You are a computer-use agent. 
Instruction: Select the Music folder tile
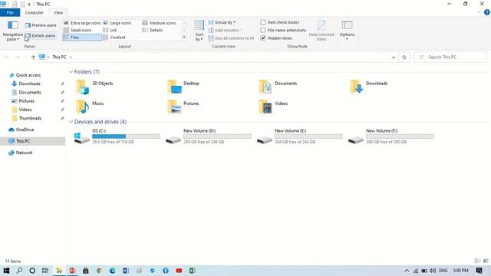point(90,107)
